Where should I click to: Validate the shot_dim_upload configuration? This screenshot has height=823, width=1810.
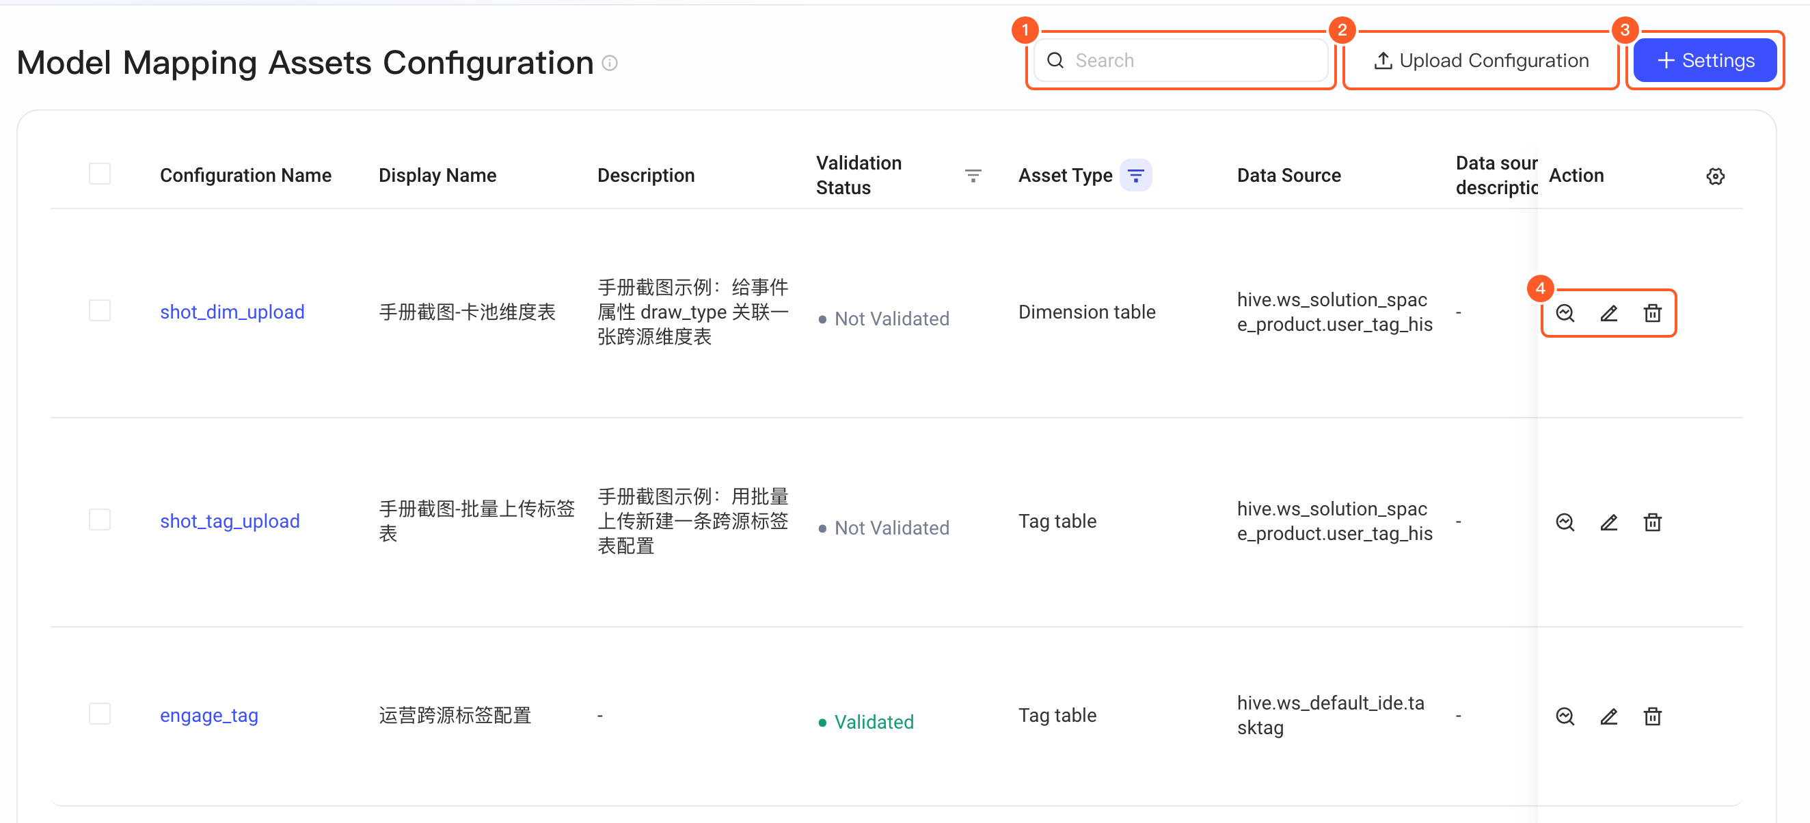click(1565, 313)
